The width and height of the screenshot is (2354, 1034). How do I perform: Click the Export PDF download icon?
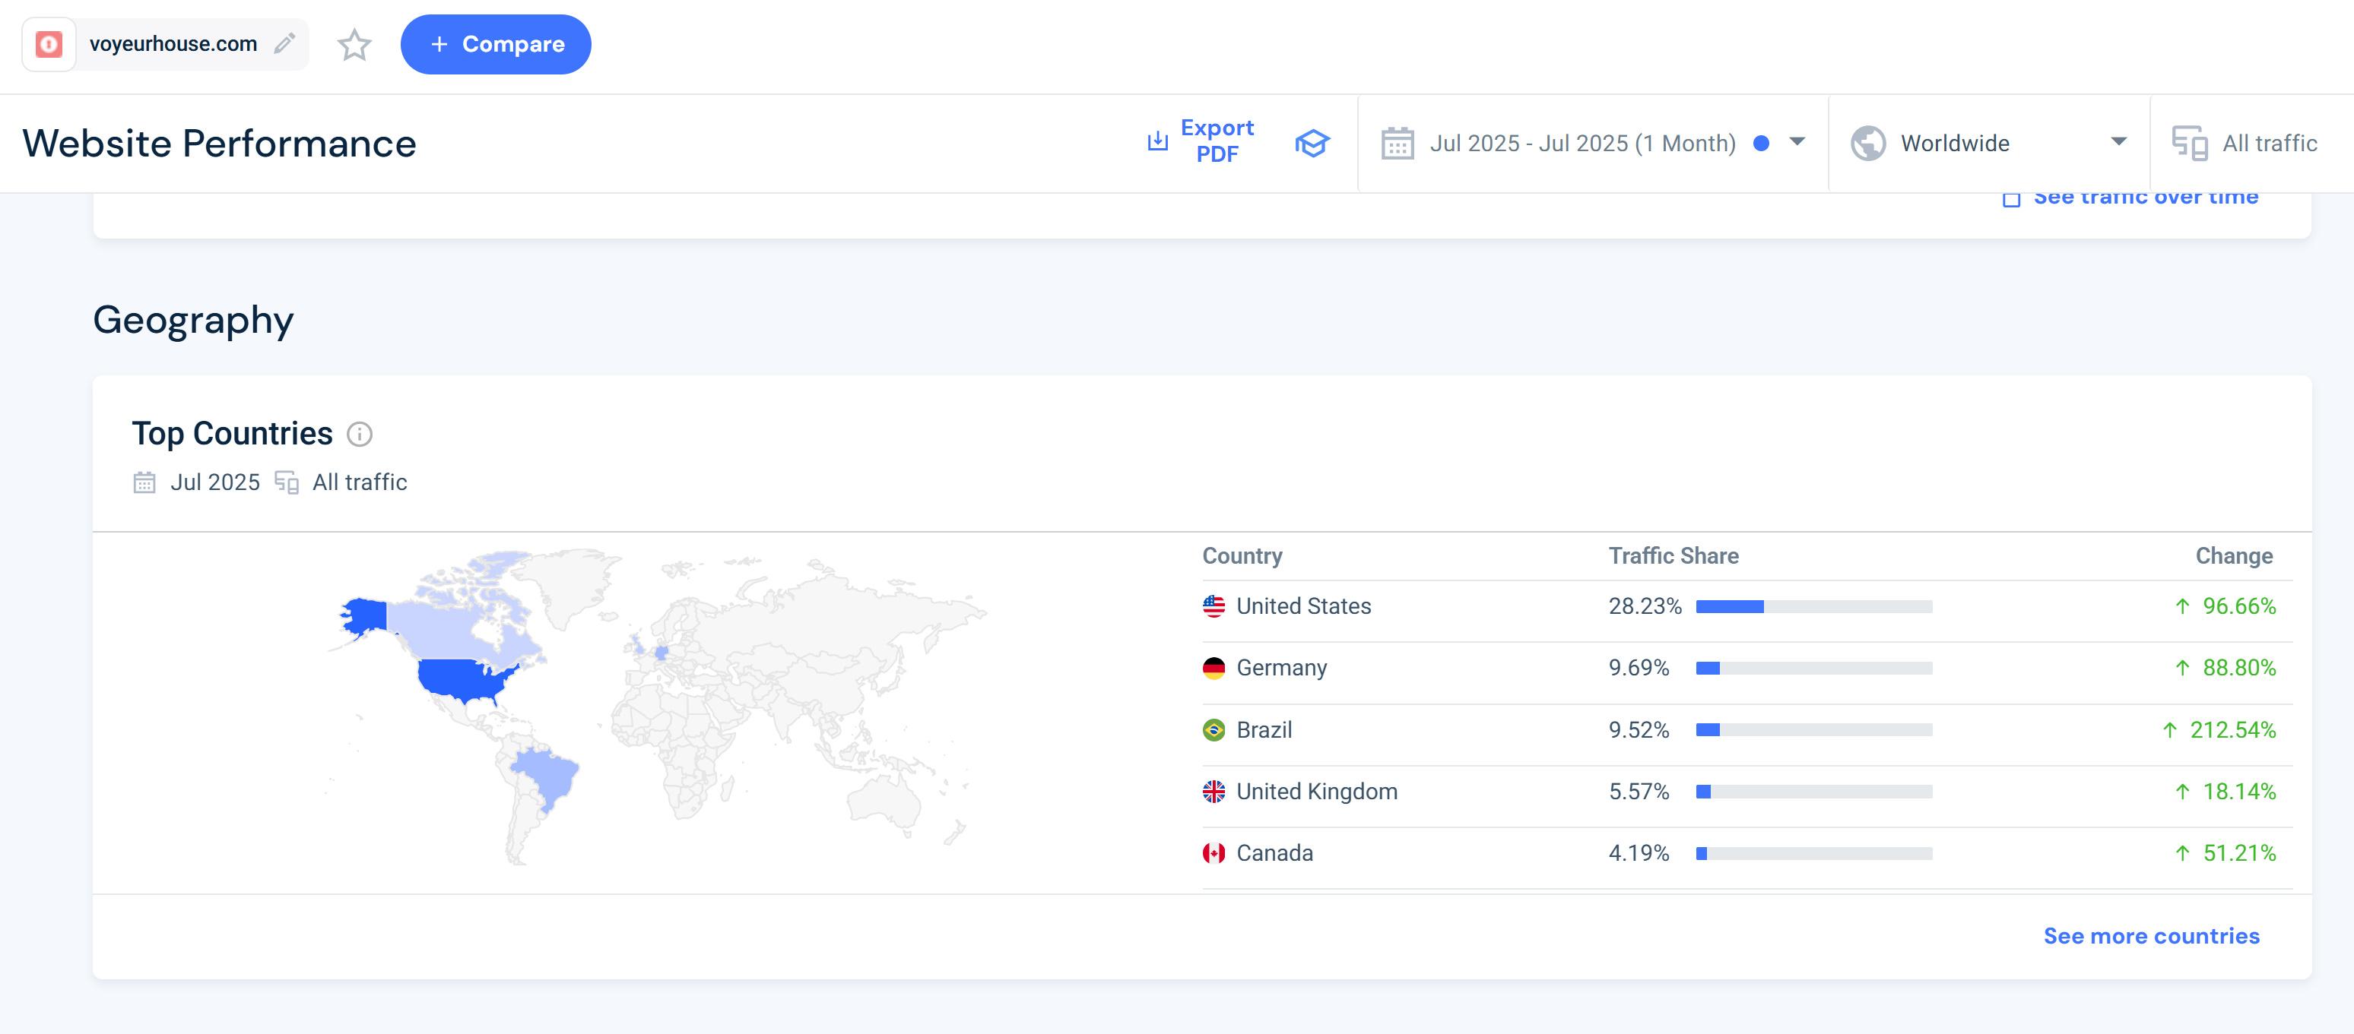1157,141
